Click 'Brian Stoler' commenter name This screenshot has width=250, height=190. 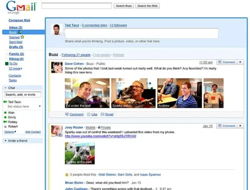(74, 183)
